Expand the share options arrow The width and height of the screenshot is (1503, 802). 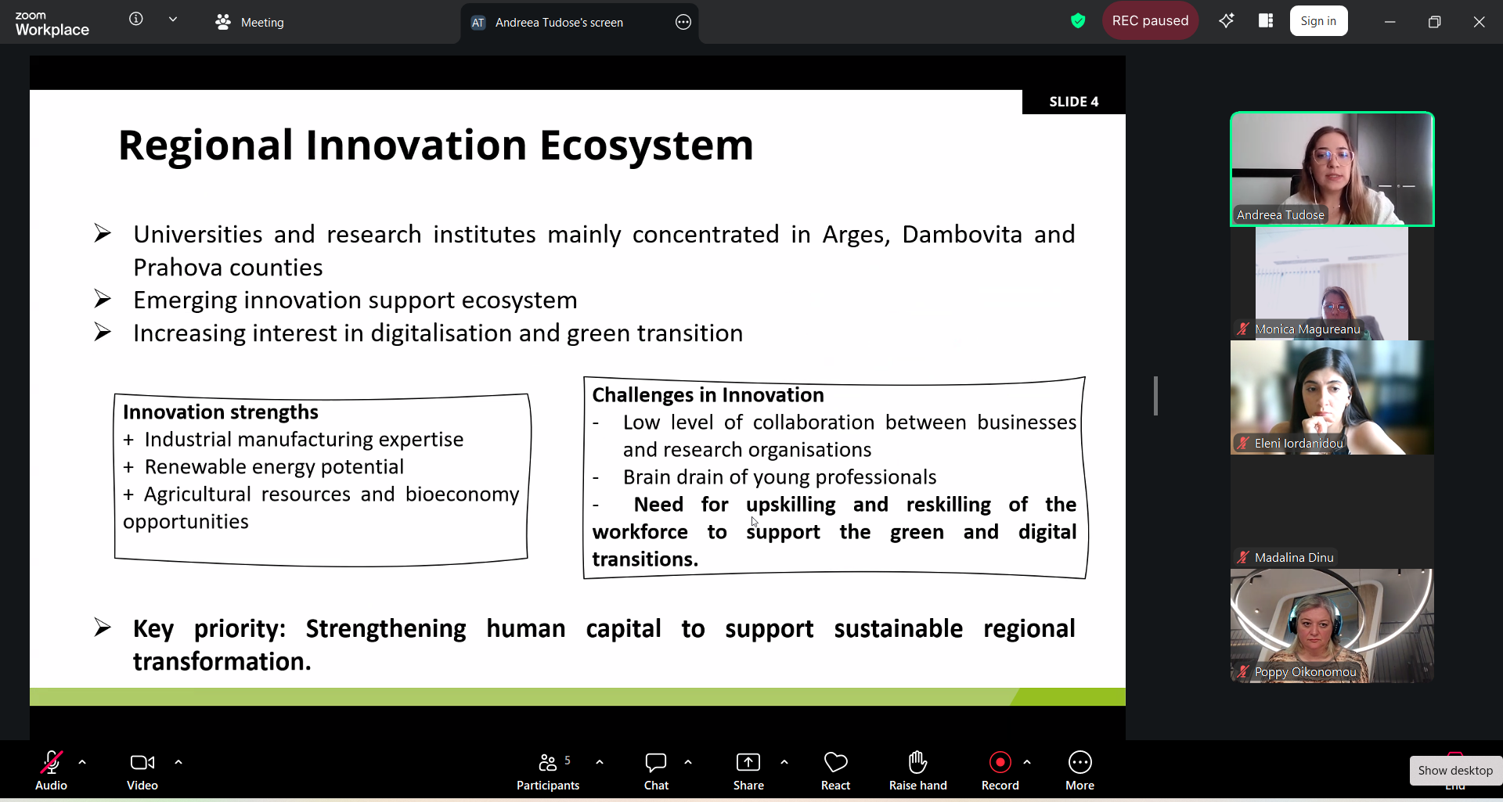pos(784,762)
